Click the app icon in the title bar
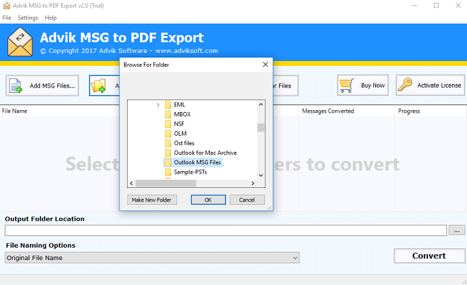 pos(6,6)
